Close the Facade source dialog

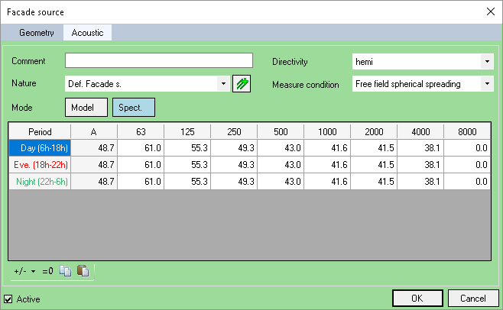490,11
